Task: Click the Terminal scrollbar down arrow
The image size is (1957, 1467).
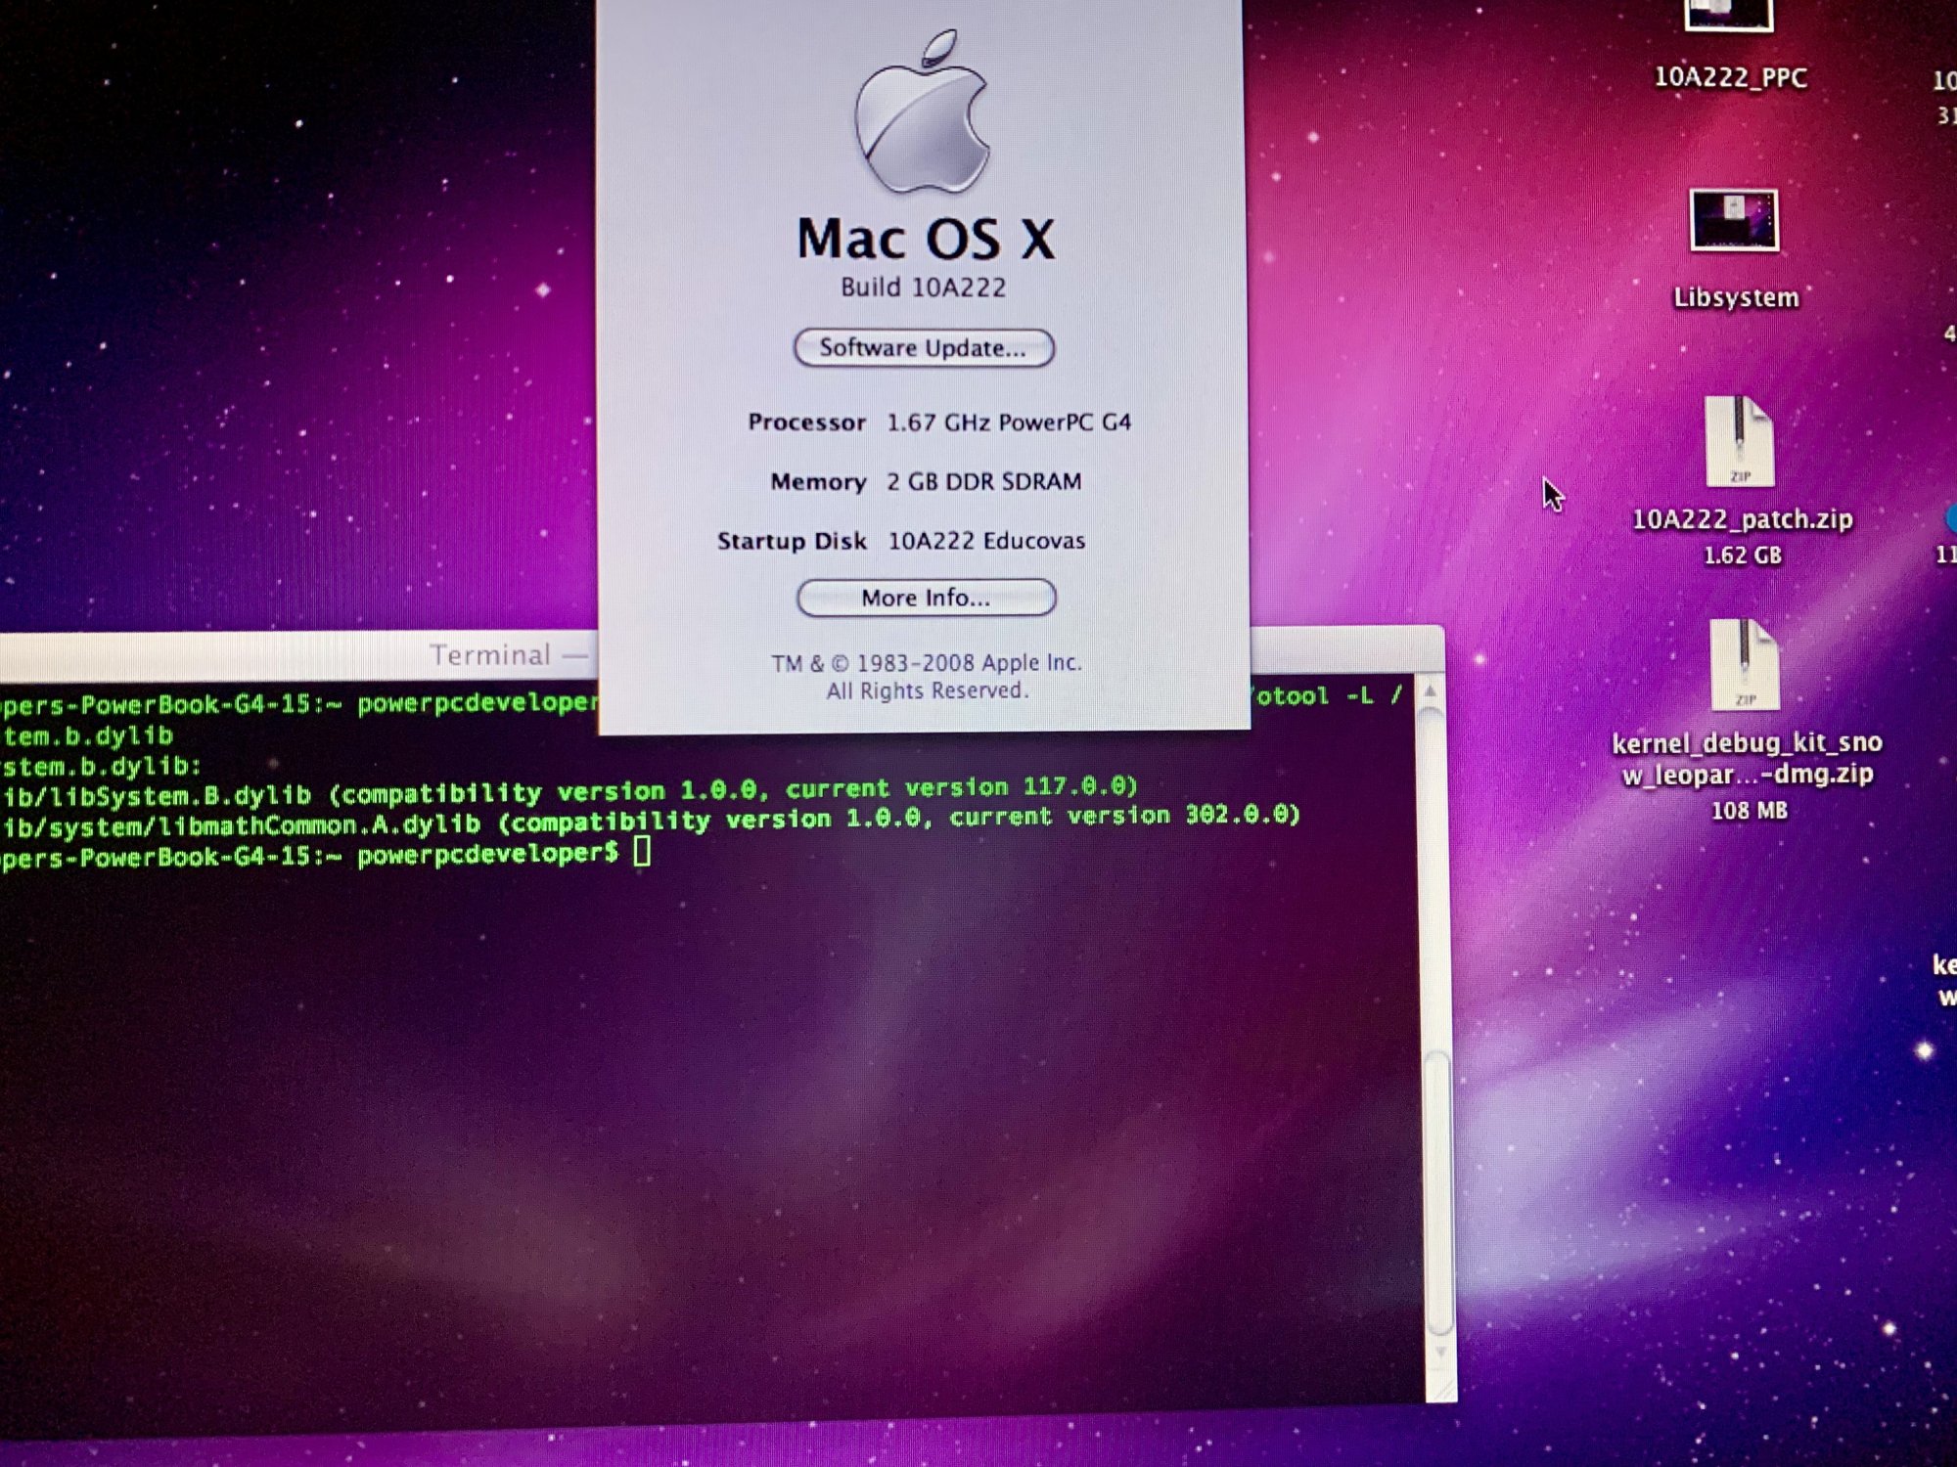Action: point(1440,1353)
